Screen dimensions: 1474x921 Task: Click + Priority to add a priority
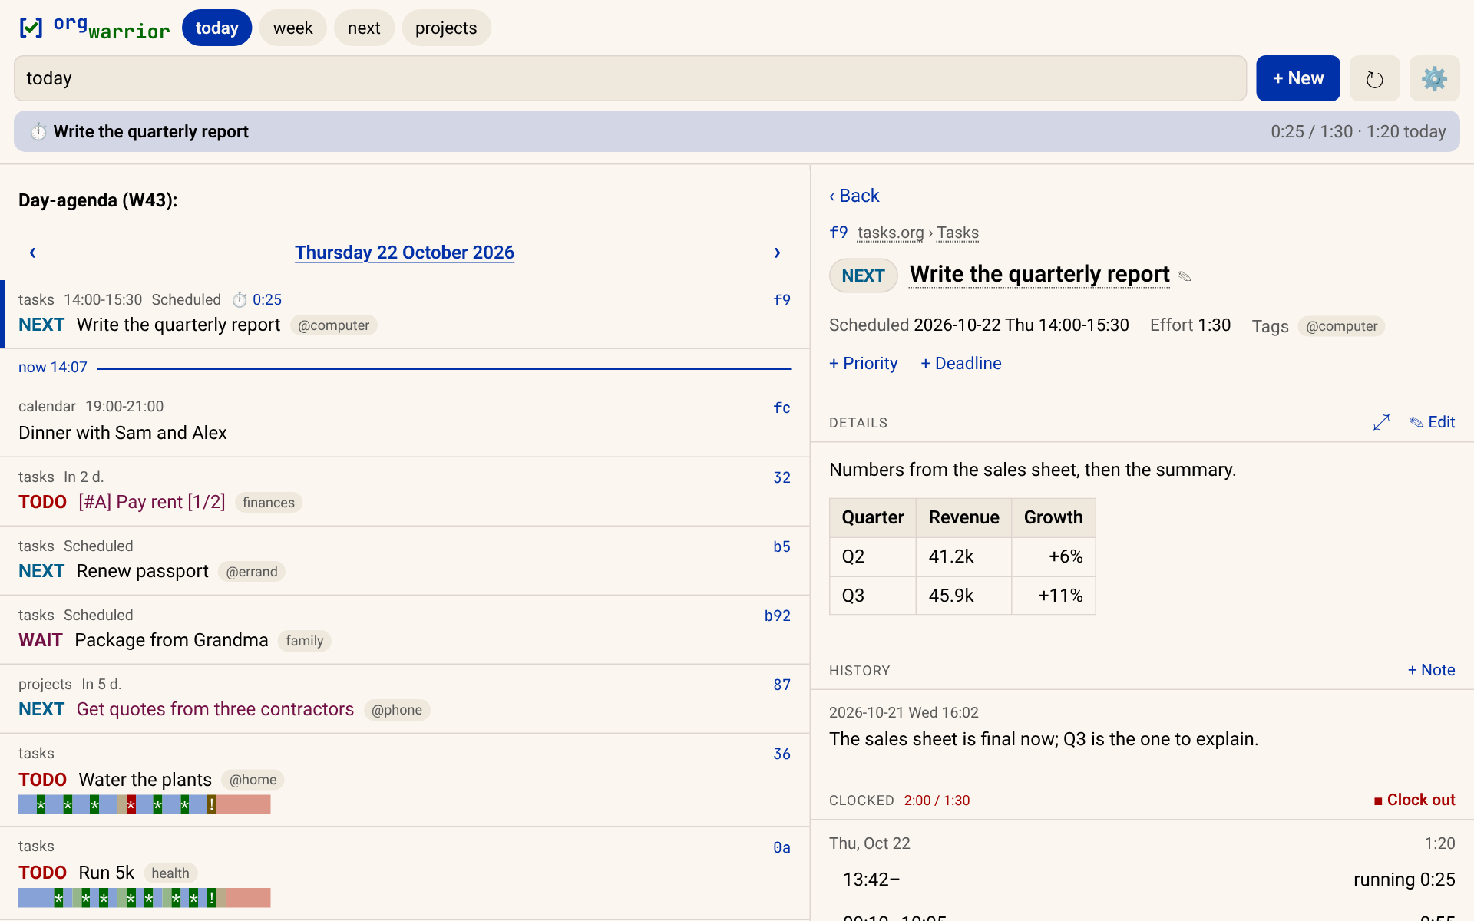coord(863,364)
